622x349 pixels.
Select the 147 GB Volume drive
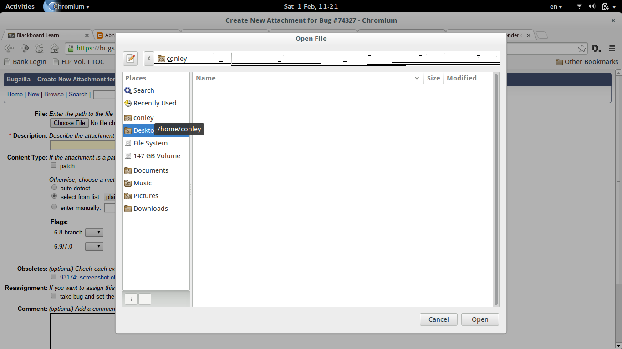pyautogui.click(x=156, y=156)
